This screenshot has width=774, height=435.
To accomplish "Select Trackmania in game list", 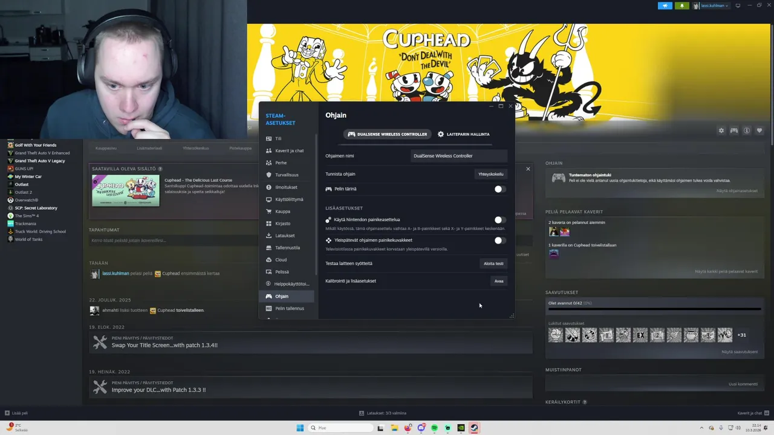I will pyautogui.click(x=27, y=224).
